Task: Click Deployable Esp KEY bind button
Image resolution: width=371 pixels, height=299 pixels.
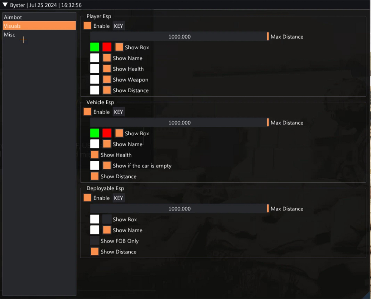Action: click(118, 198)
